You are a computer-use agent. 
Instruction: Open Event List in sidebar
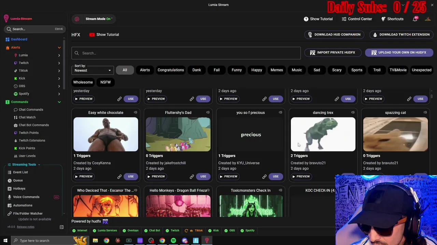click(x=20, y=172)
